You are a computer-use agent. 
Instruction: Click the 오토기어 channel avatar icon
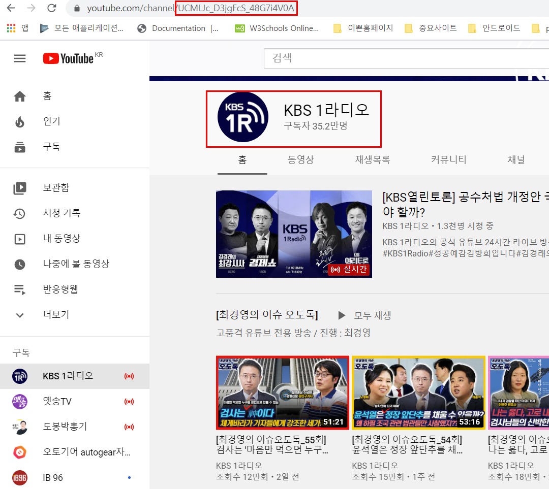(x=20, y=452)
